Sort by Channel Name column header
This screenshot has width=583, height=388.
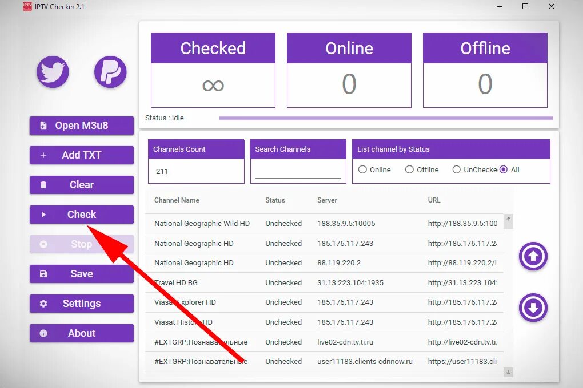[177, 200]
